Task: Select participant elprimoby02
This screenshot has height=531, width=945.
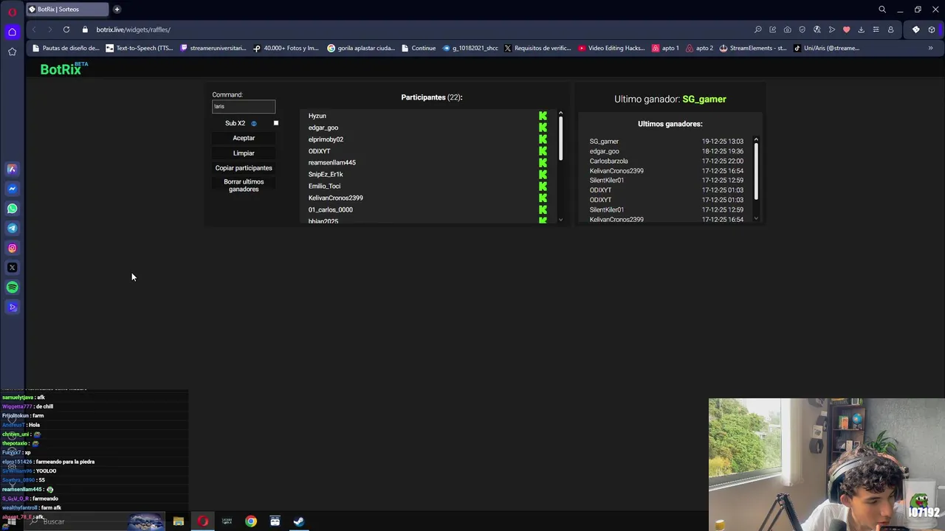Action: pos(326,139)
